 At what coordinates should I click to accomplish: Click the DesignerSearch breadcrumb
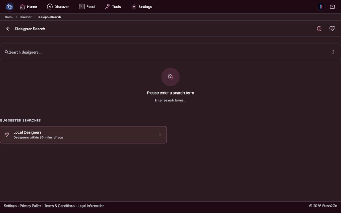coord(49,17)
